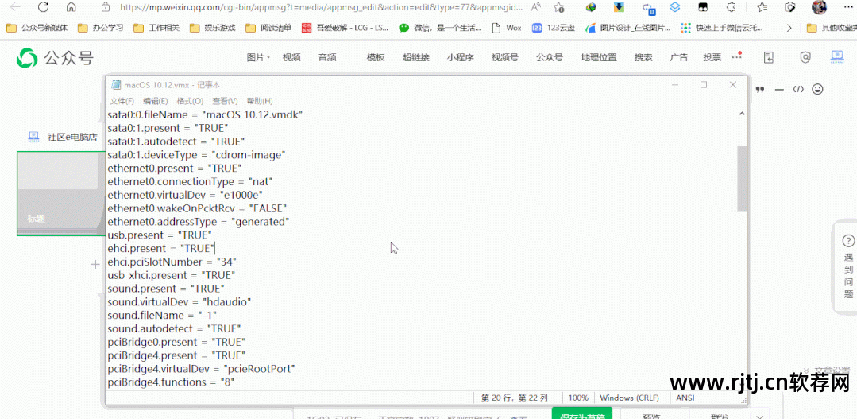Click the 超链接 insert option
Viewport: 857px width, 419px height.
coord(415,57)
